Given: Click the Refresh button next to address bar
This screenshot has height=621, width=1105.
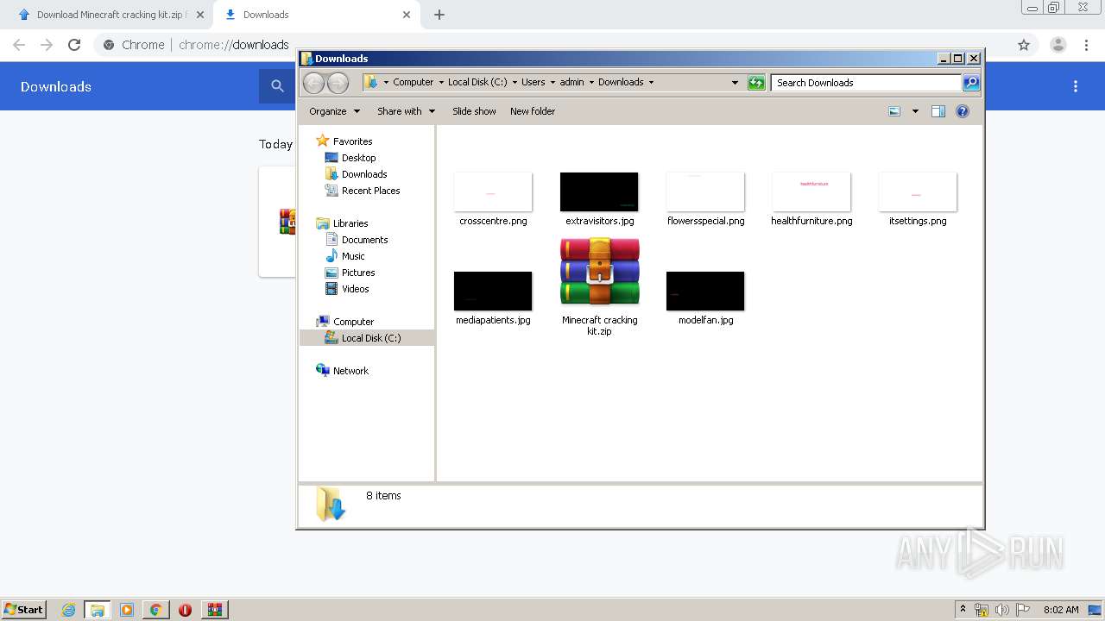Looking at the screenshot, I should (756, 83).
